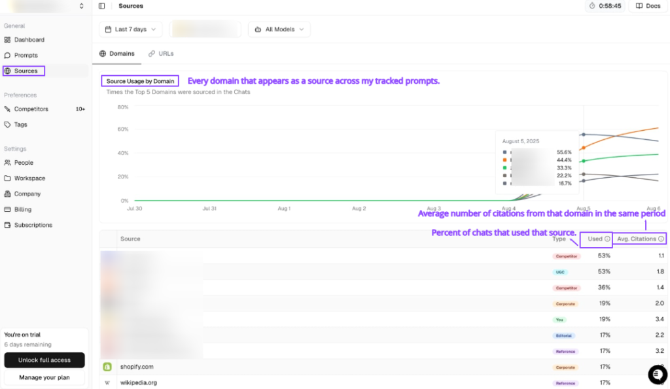Toggle the sidebar collapse icon
Viewport: 670px width, 389px height.
pos(101,6)
